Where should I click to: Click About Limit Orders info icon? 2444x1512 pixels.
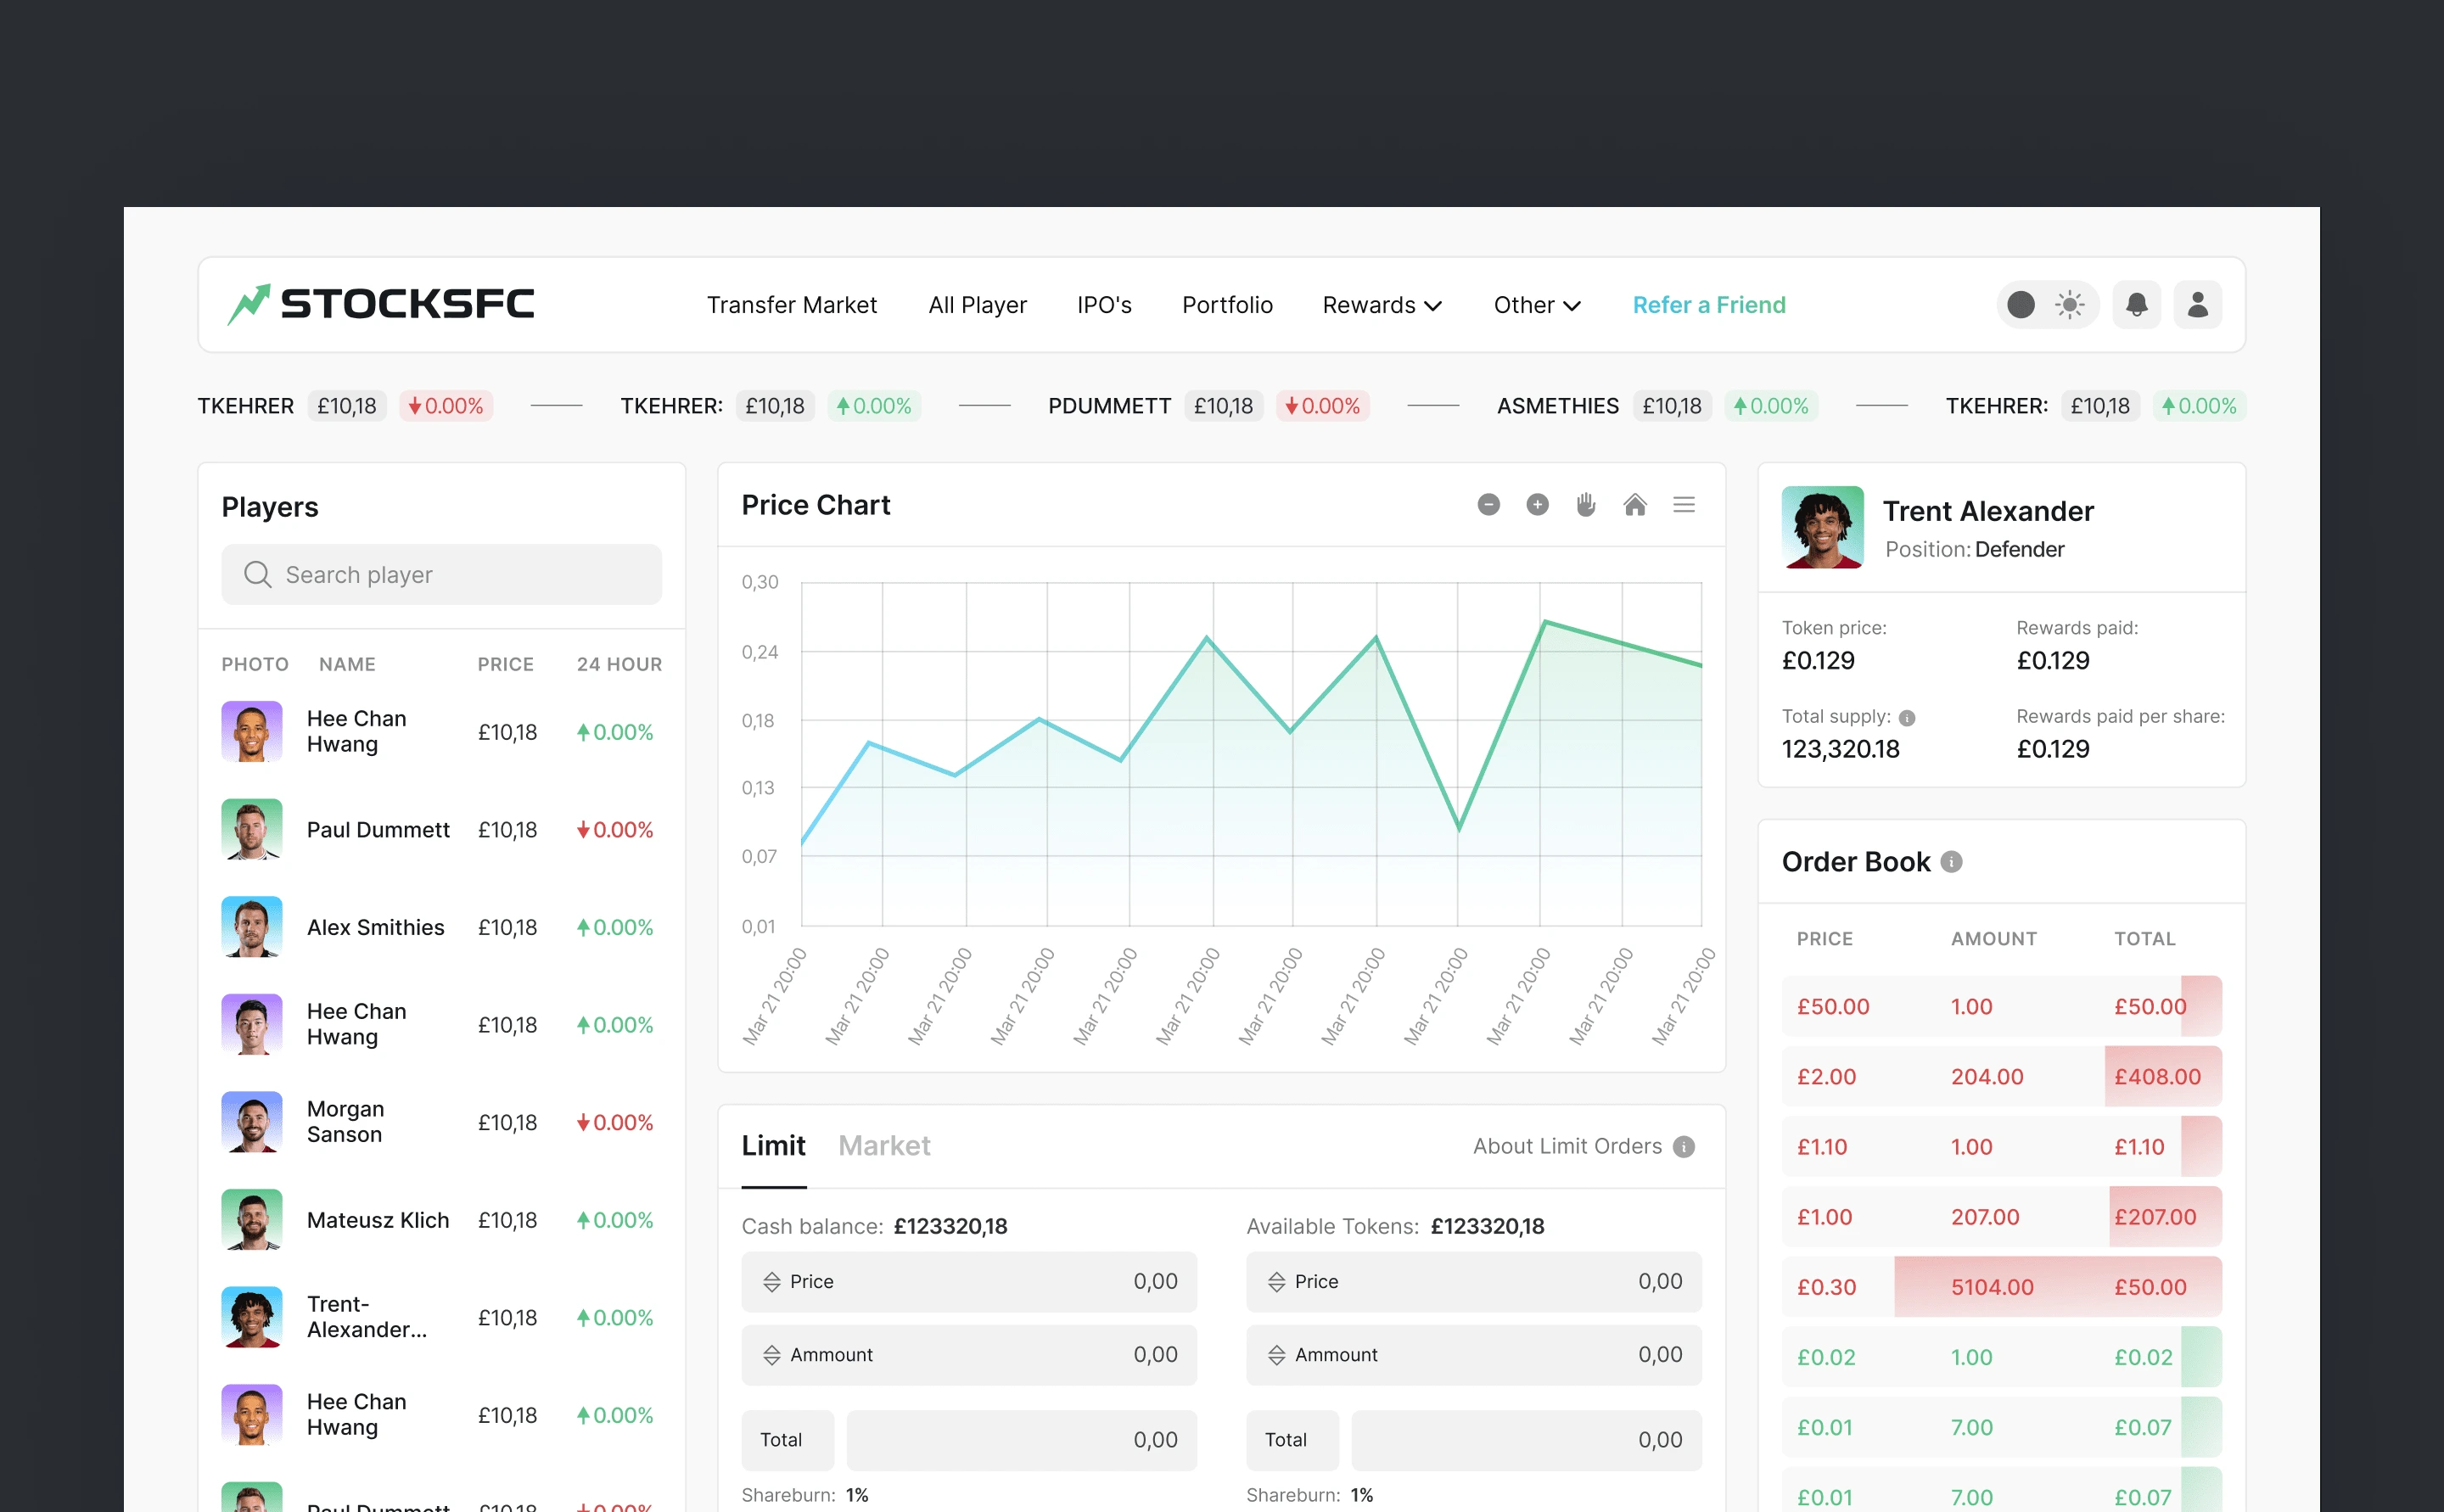[1684, 1147]
